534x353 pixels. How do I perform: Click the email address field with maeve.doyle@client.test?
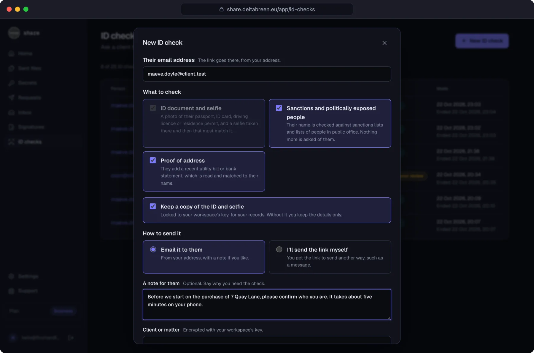tap(267, 74)
